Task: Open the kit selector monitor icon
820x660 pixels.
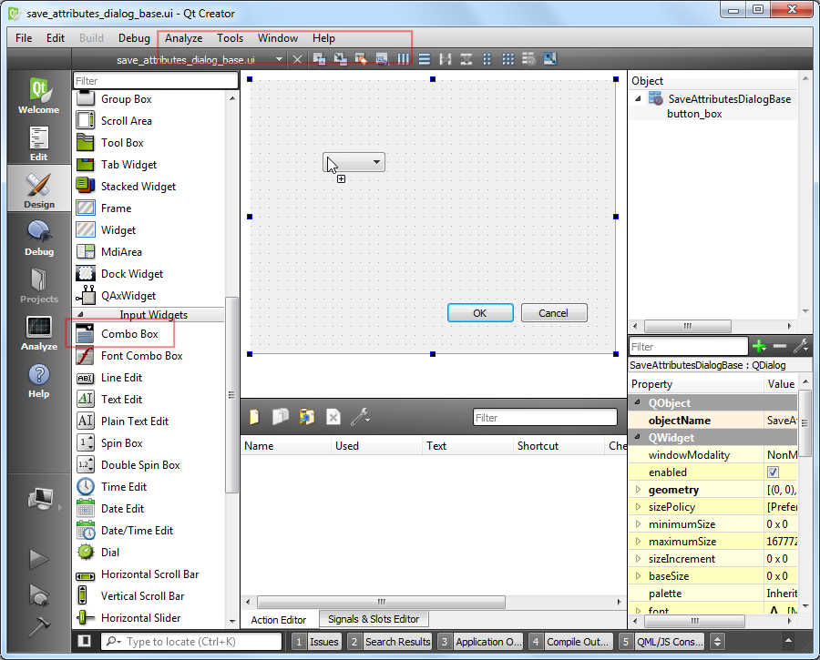Action: coord(40,499)
